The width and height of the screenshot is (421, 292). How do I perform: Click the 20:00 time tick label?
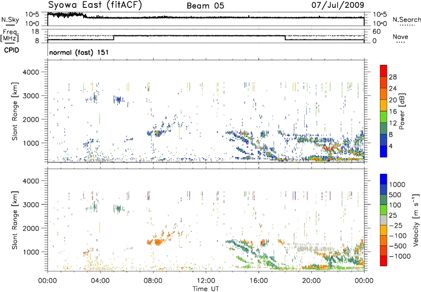click(311, 280)
